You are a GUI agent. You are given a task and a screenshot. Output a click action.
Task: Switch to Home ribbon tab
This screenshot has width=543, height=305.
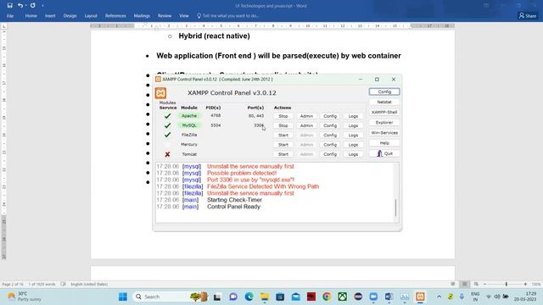coord(31,16)
